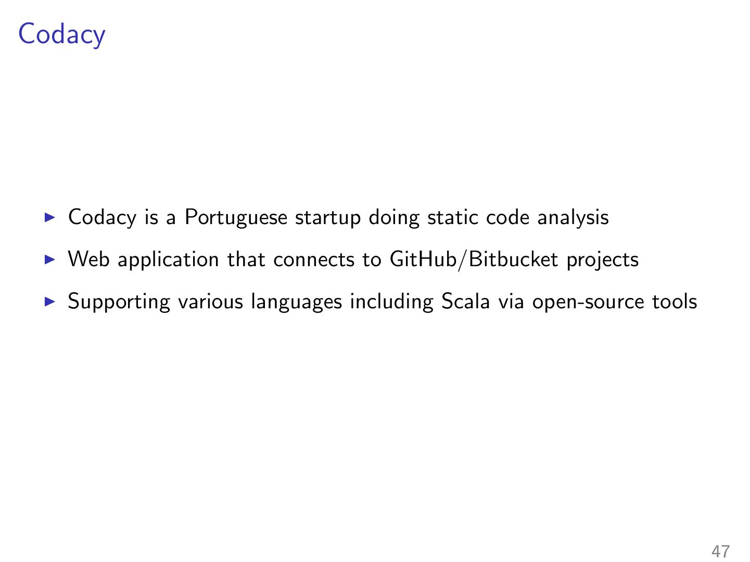Click the word "Scala" in third bullet
The image size is (750, 562).
click(465, 301)
